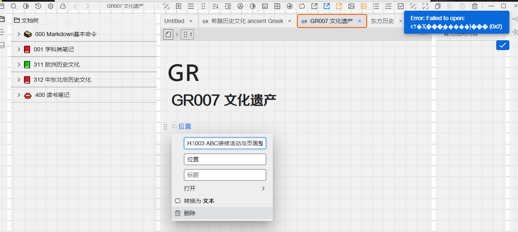Click the GR document icon above title

(184, 74)
